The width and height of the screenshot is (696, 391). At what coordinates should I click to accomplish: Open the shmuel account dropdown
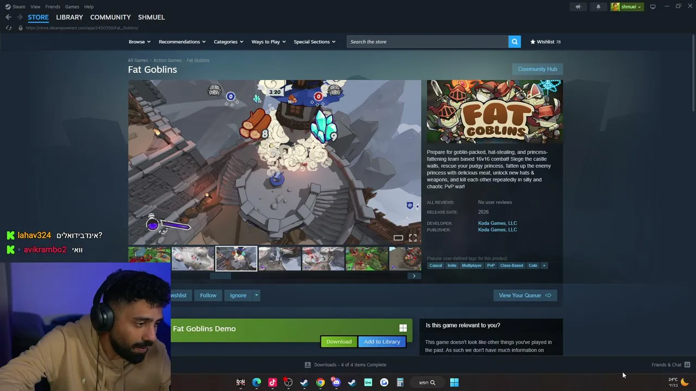tap(627, 7)
